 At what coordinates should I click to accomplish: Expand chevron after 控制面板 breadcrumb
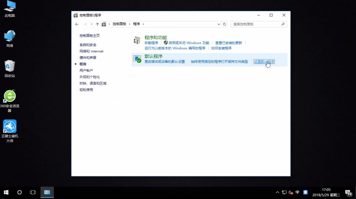click(x=129, y=24)
